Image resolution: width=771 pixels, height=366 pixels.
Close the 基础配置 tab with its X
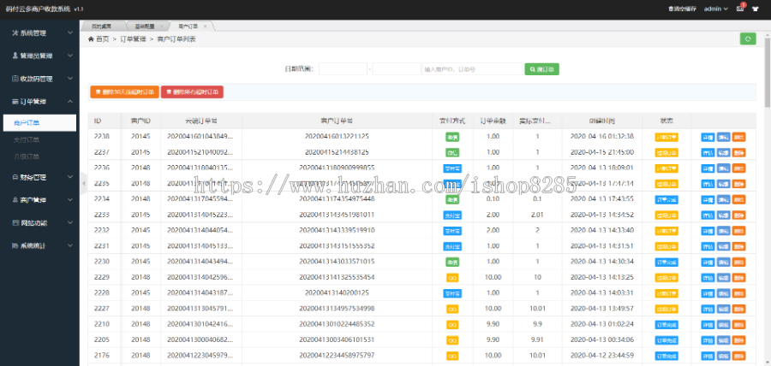(162, 26)
